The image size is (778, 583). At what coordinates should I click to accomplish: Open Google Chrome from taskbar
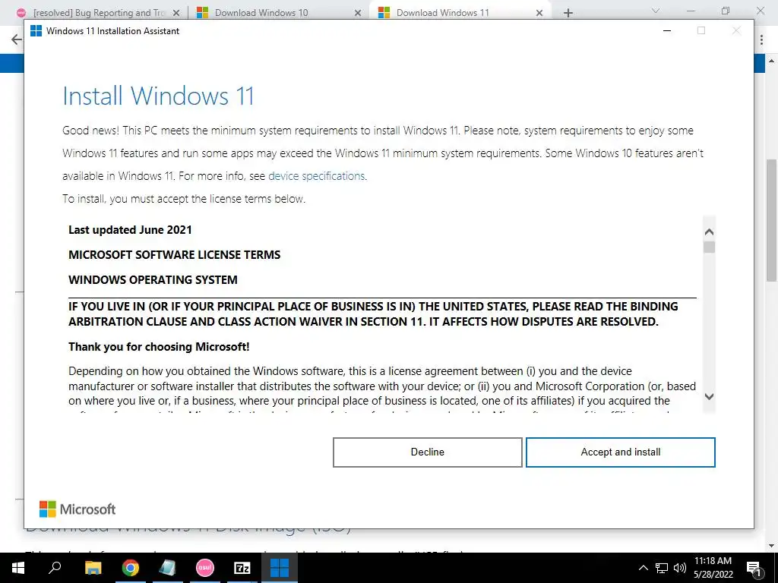coord(130,568)
